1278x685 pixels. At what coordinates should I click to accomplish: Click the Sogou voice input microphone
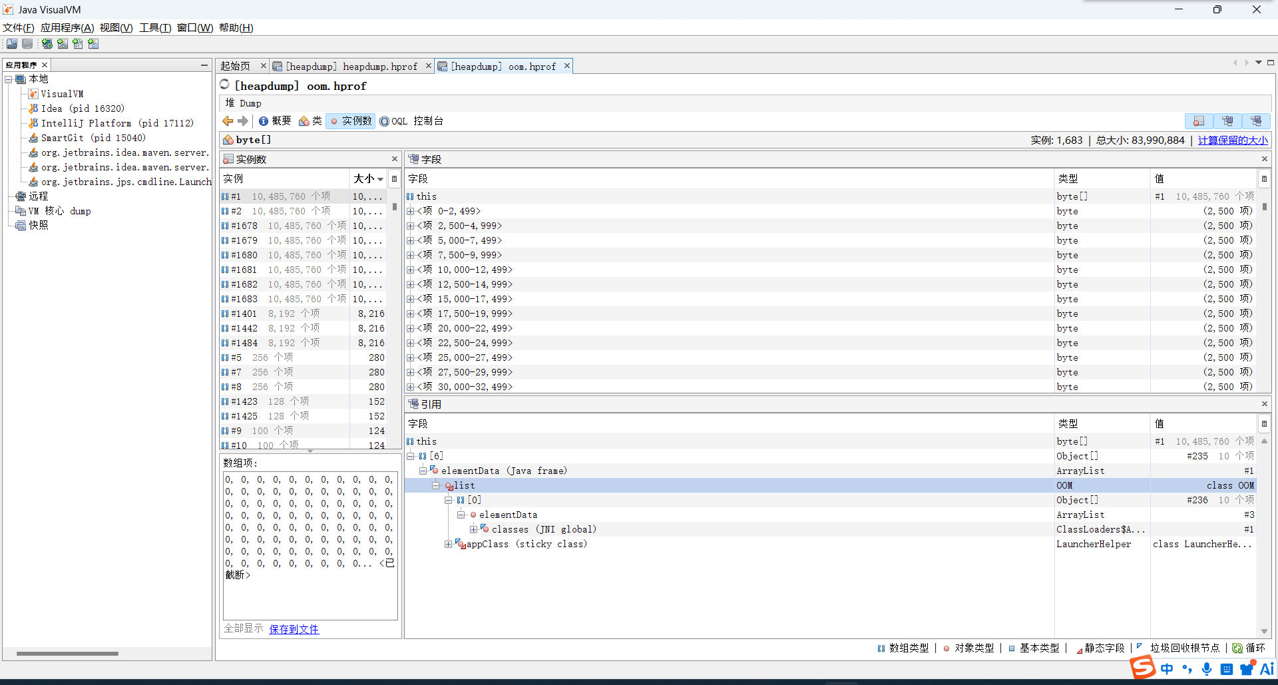pos(1207,669)
